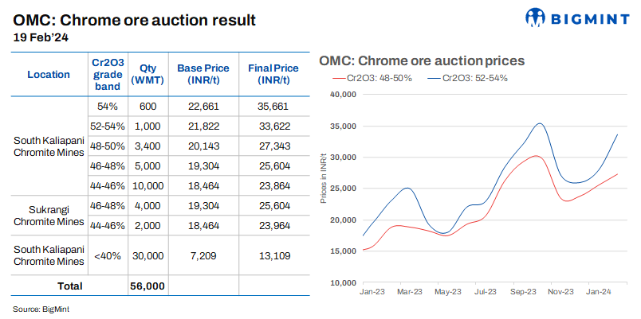This screenshot has width=641, height=319.
Task: Click the Sukrangi Chromite Mines cell
Action: [x=49, y=215]
